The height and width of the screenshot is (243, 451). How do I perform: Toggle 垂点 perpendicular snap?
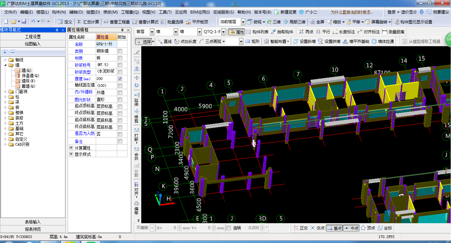pyautogui.click(x=334, y=228)
